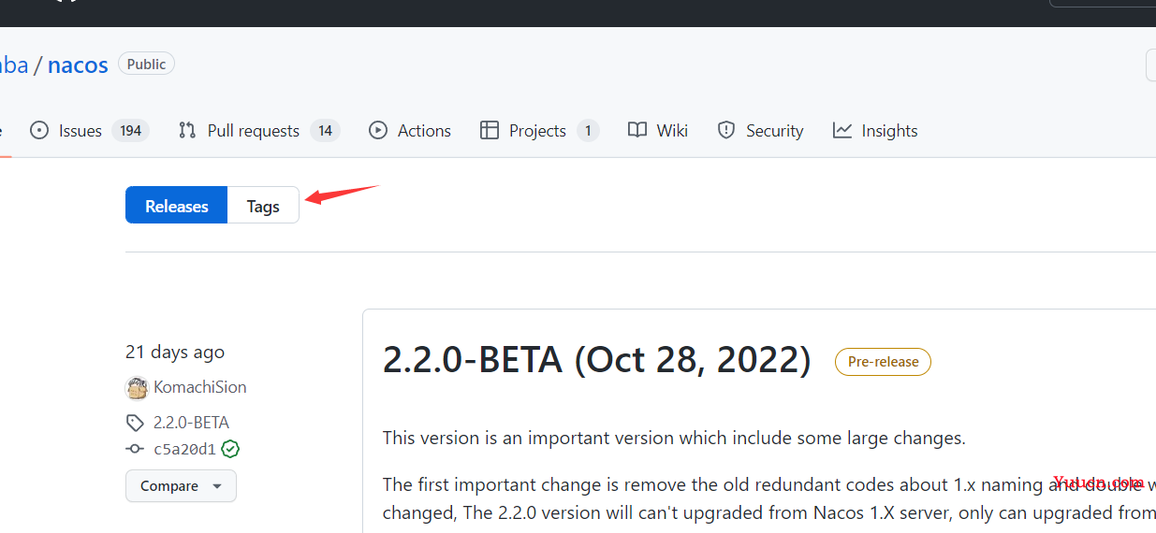Click the '21 days ago' timestamp
The width and height of the screenshot is (1156, 533).
(175, 353)
